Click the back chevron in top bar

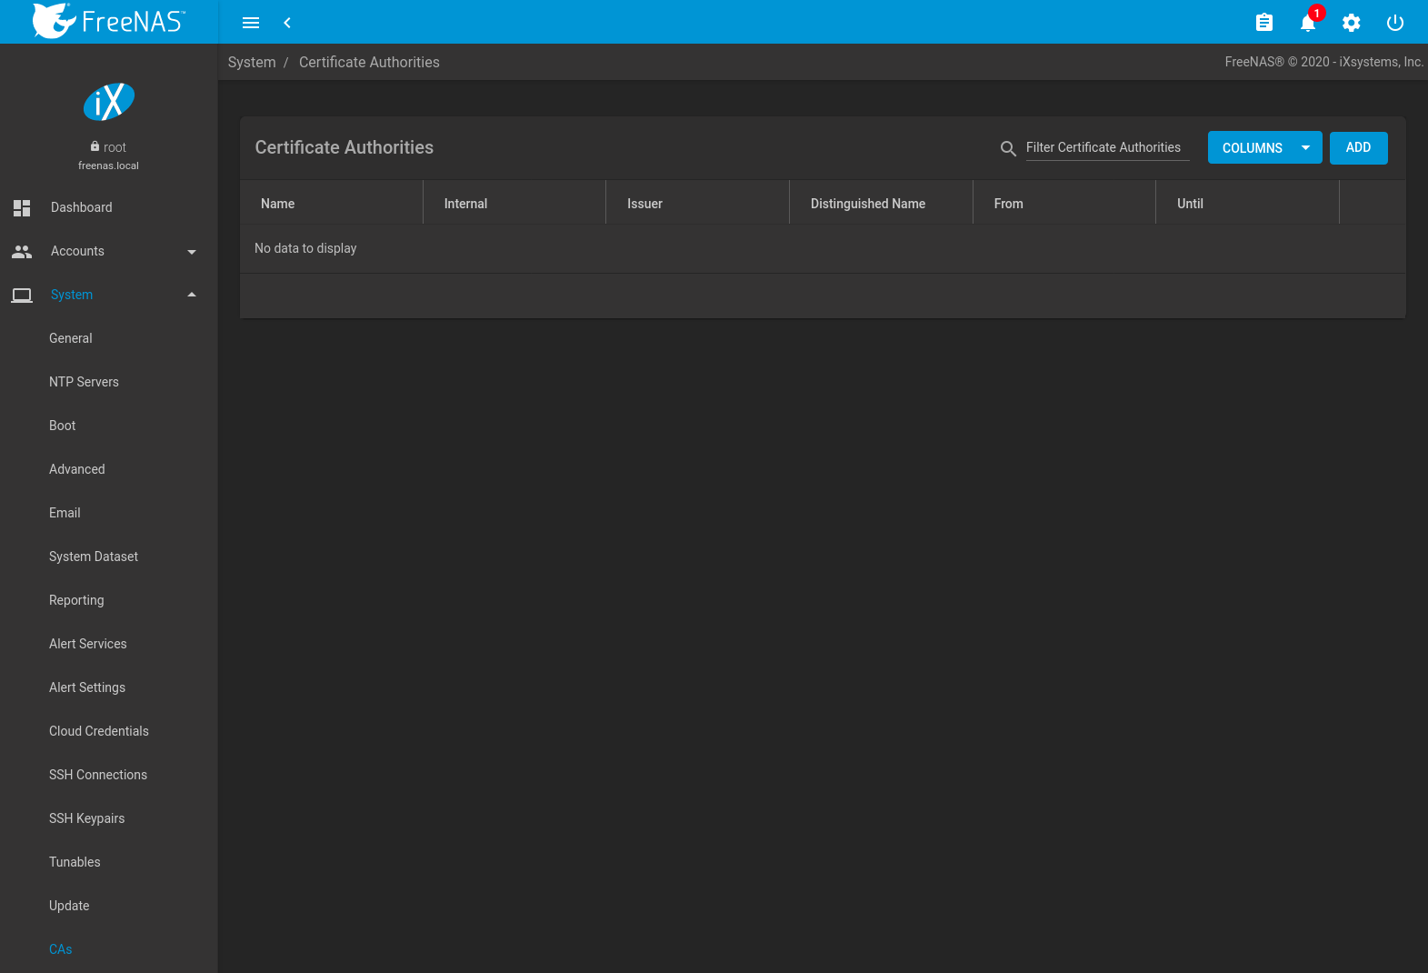tap(287, 23)
